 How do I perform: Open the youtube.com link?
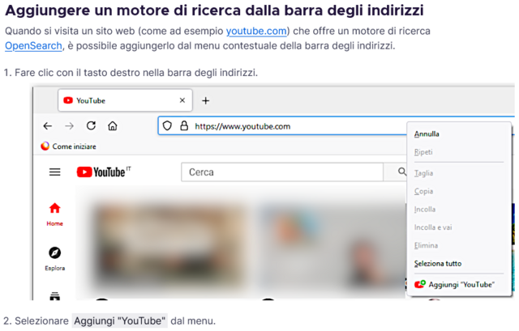256,31
